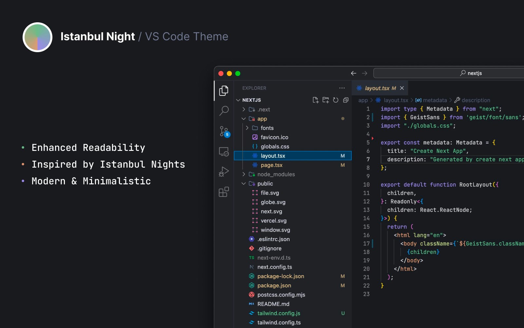Click the nextjs command center search box
Screen dimensions: 524x328
pyautogui.click(x=449, y=73)
